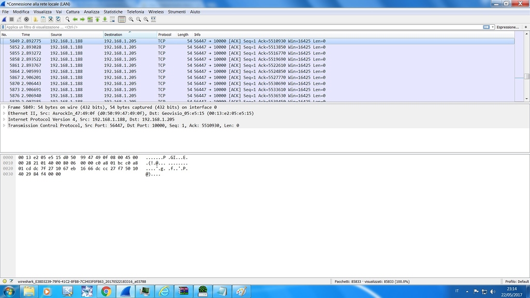Screen dimensions: 530x298
Task: Reload the current capture file
Action: pyautogui.click(x=58, y=19)
